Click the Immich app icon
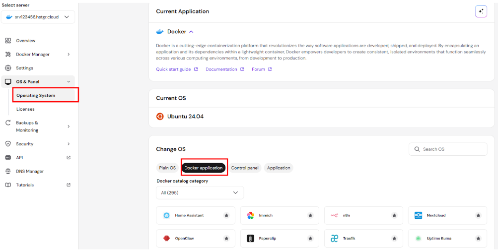 click(x=251, y=215)
